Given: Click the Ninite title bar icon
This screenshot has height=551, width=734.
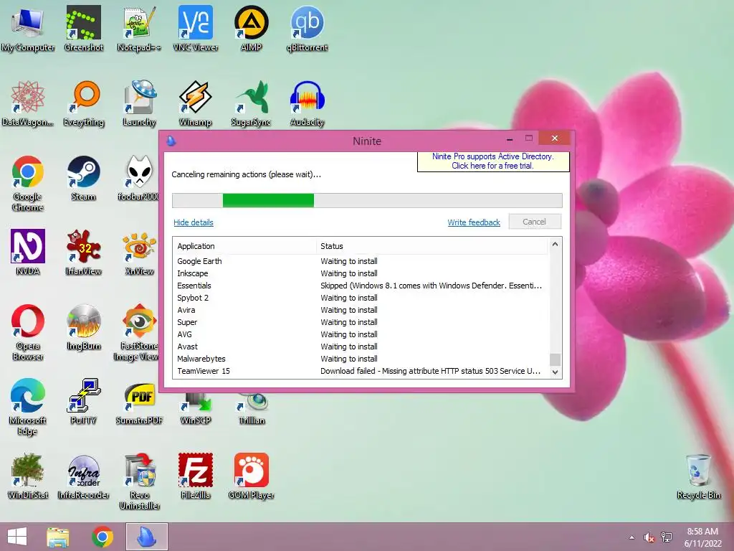Looking at the screenshot, I should click(171, 141).
